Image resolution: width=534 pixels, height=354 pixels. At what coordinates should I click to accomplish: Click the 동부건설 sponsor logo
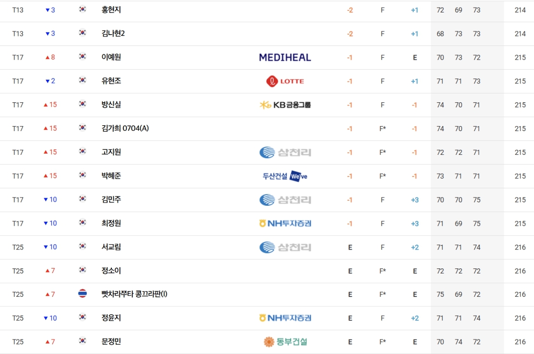[x=285, y=342]
